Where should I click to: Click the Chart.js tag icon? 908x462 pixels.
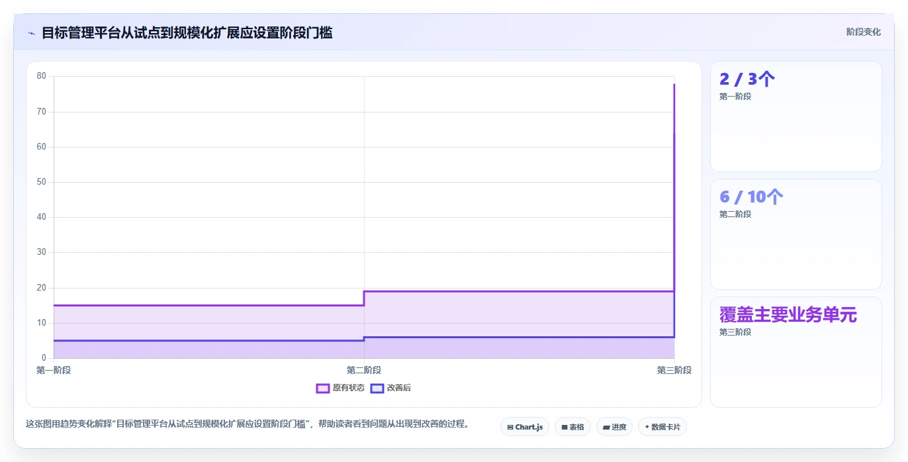click(x=510, y=428)
